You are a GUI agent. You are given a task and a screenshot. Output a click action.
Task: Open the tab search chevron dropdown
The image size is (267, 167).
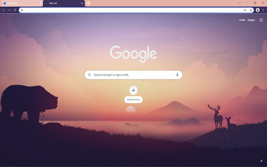coord(239,3)
